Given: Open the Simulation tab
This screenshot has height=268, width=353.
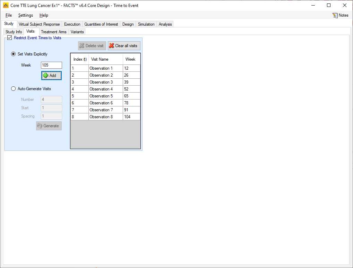Looking at the screenshot, I should point(146,24).
